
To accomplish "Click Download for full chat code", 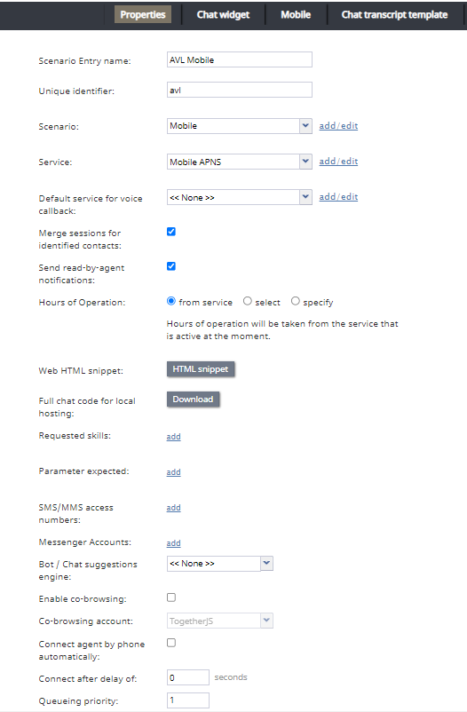I will point(193,400).
